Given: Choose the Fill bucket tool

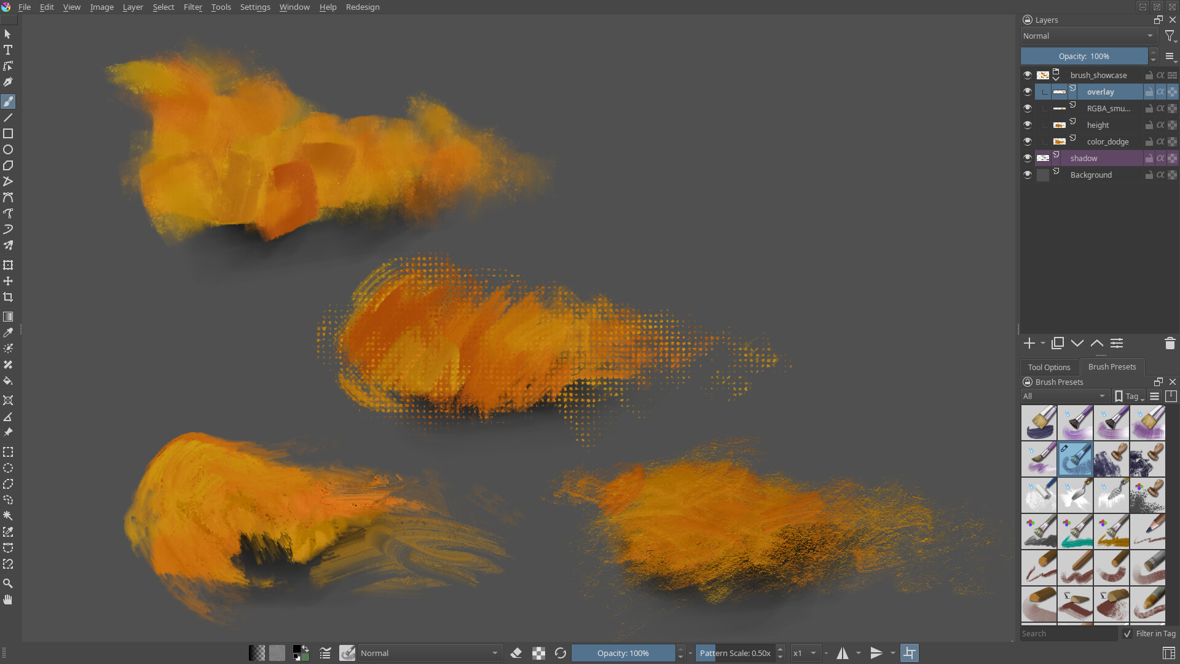Looking at the screenshot, I should (8, 381).
